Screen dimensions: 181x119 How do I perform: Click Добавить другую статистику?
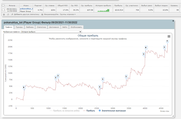click(27, 14)
